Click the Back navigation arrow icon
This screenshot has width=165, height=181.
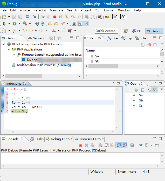[x=31, y=31]
